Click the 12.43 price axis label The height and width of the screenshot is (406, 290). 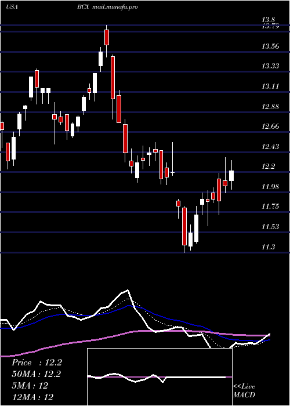coord(270,147)
